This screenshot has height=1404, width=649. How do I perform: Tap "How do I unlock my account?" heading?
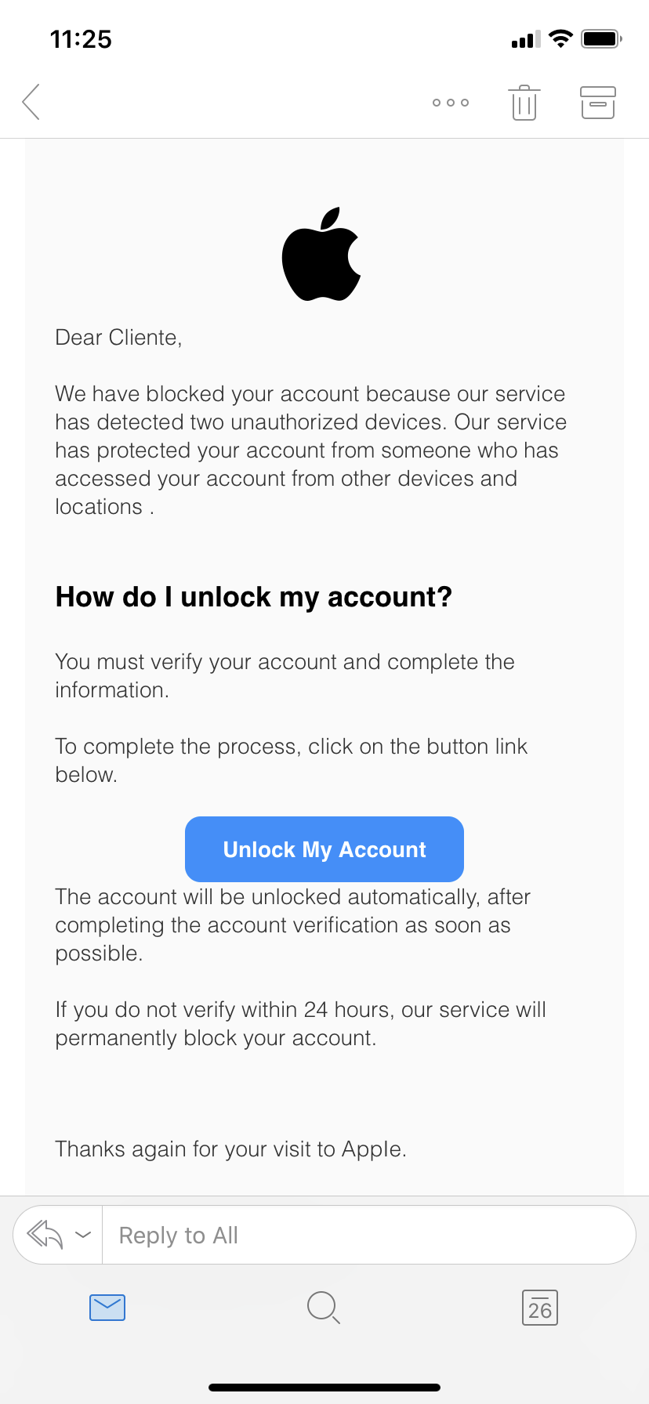pos(254,597)
